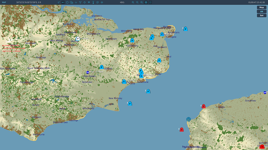Click the route waypoints branch icon
This screenshot has width=268, height=150.
pos(80,2)
